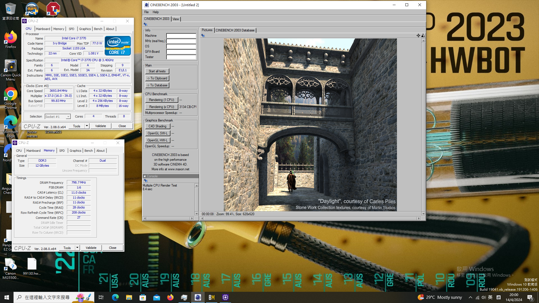Click into the GFX-Board info field
This screenshot has height=303, width=539.
point(181,52)
